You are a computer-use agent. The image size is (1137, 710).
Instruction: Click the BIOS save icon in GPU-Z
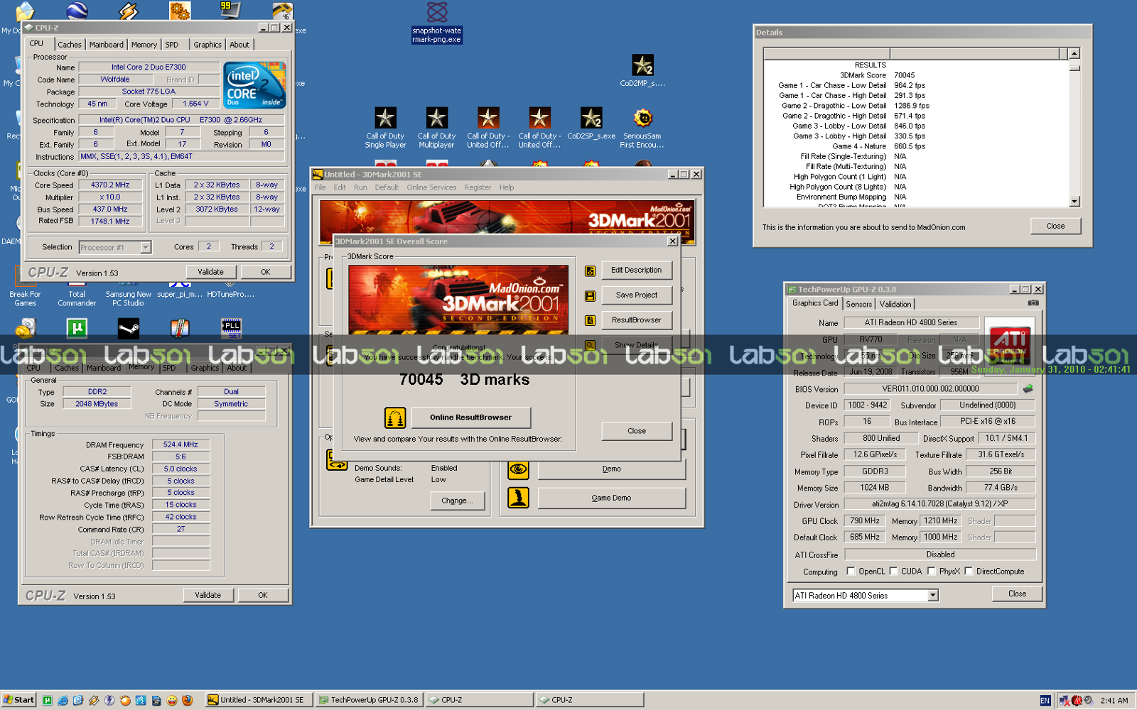click(1028, 388)
